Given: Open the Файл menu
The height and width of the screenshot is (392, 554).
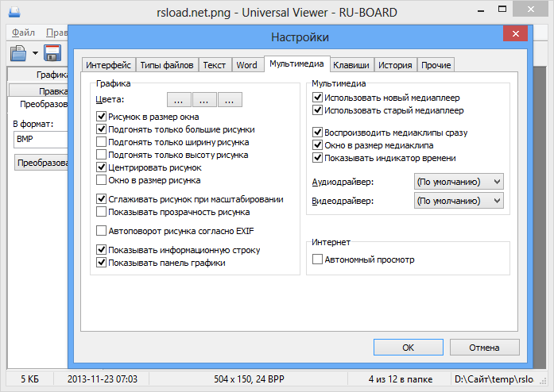Looking at the screenshot, I should point(23,33).
